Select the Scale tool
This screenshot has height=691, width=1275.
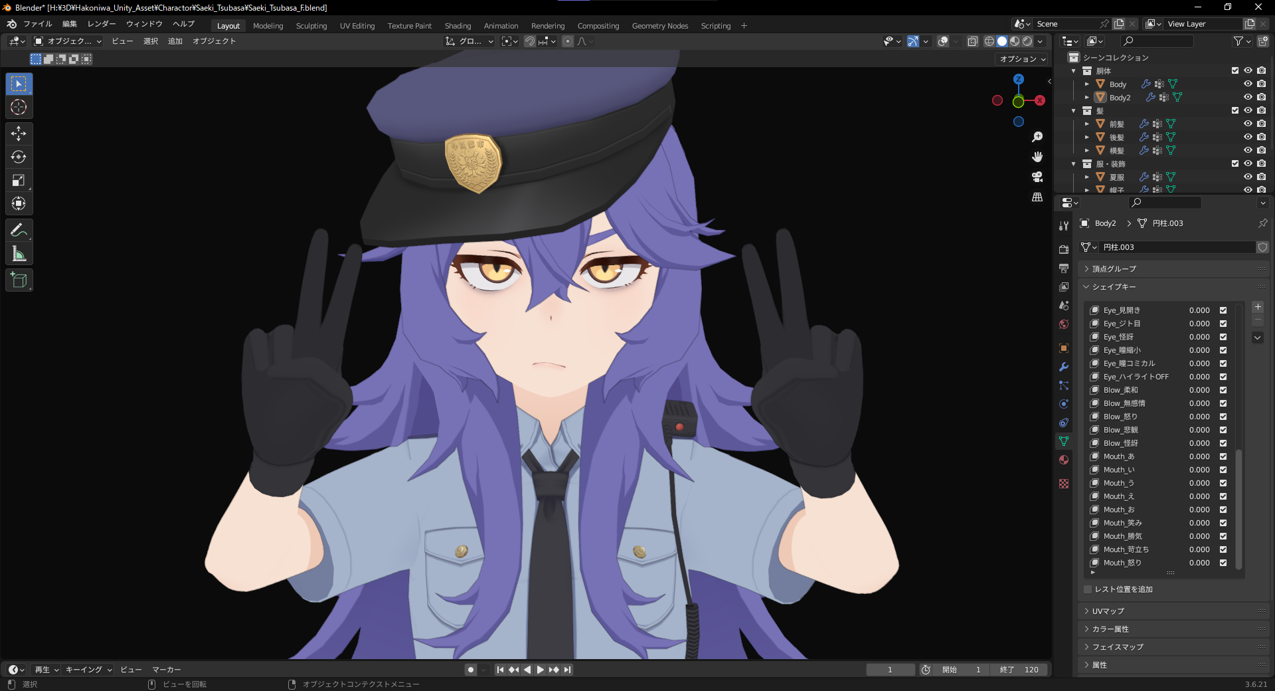(x=19, y=180)
